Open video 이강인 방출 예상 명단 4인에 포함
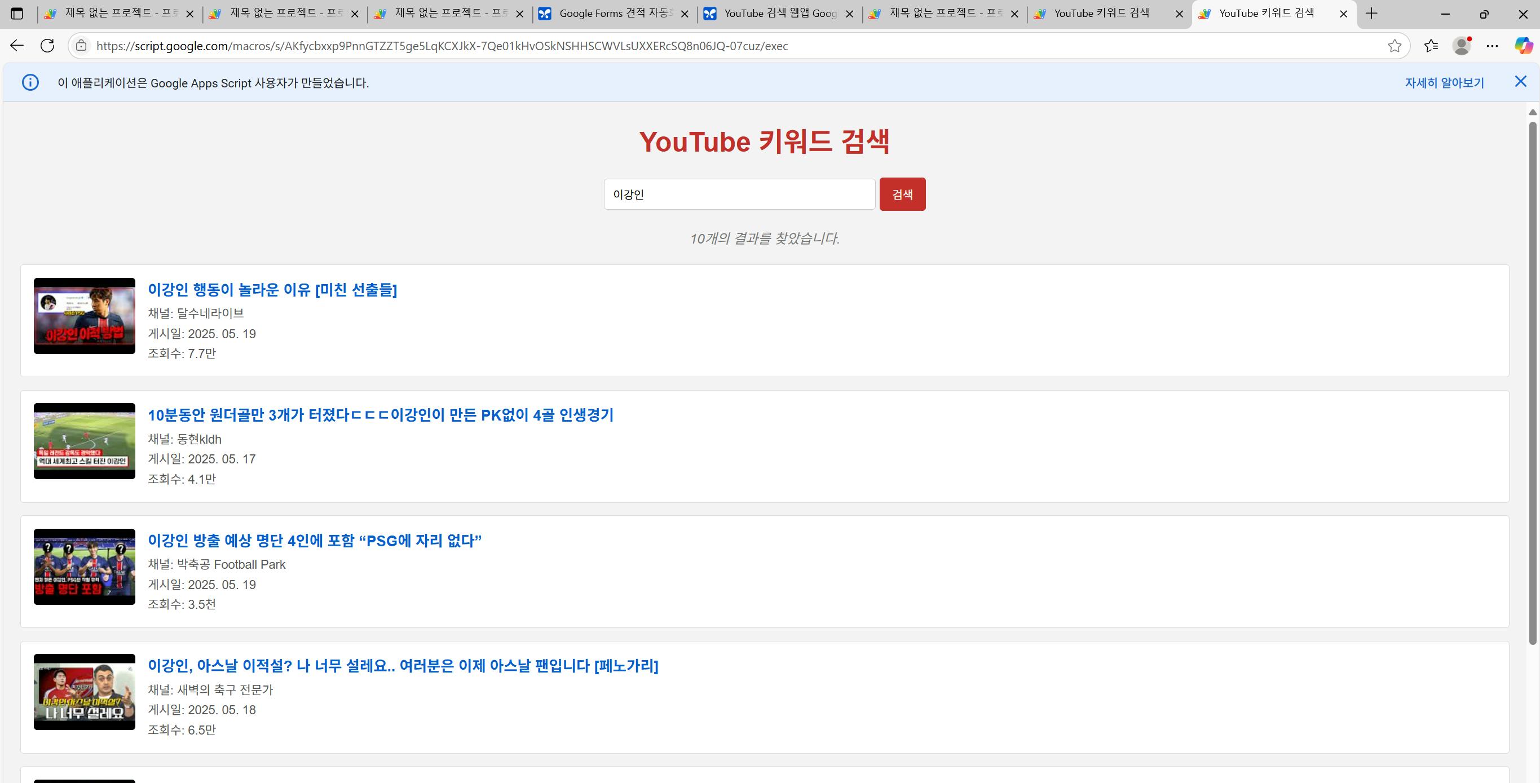The width and height of the screenshot is (1540, 783). tap(315, 541)
